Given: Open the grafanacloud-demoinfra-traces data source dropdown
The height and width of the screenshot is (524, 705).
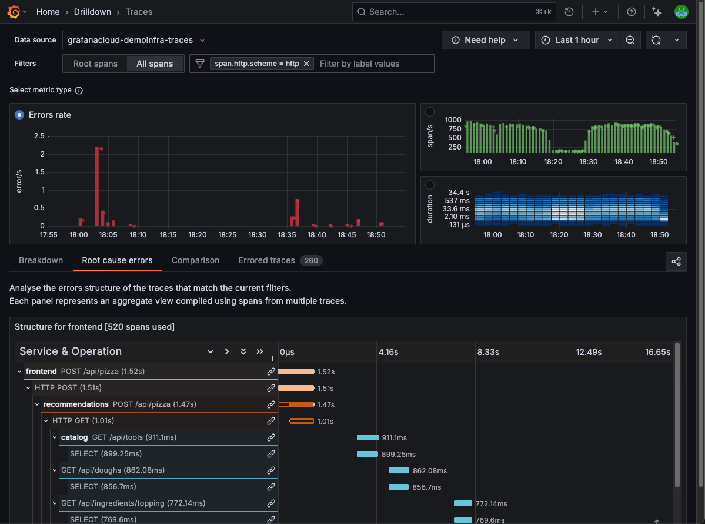Looking at the screenshot, I should point(136,39).
